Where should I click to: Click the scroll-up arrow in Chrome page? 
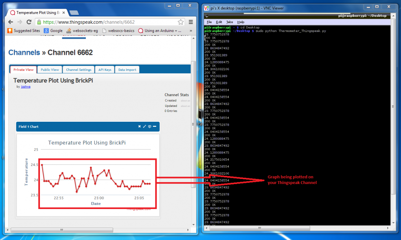coord(193,38)
